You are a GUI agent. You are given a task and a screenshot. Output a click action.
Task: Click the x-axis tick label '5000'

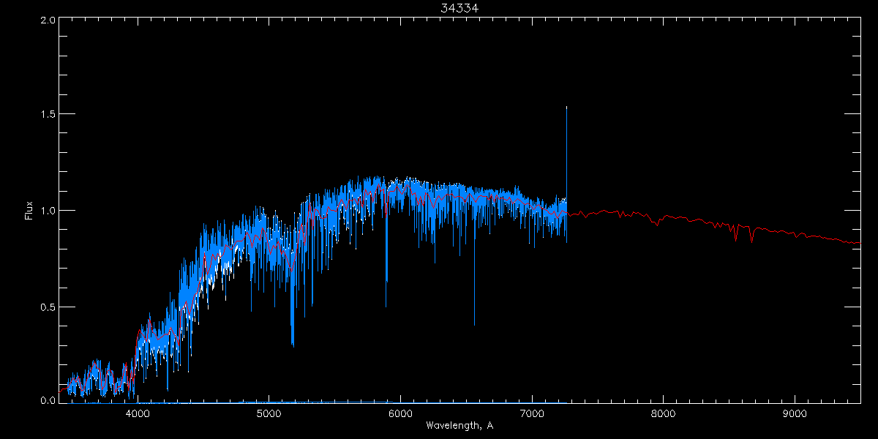269,414
